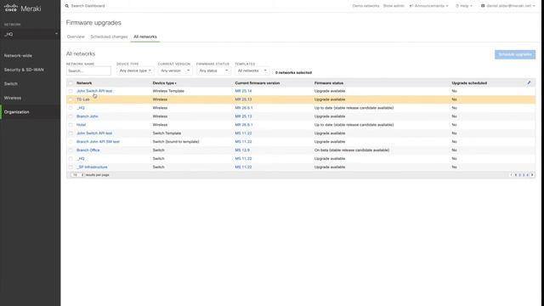Viewport: 544px width, 306px height.
Task: Sort by Firmware status column header
Action: (329, 83)
